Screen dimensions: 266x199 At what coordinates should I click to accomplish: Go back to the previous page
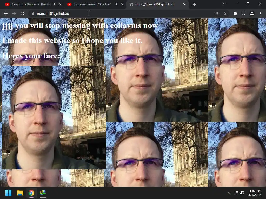pos(6,13)
